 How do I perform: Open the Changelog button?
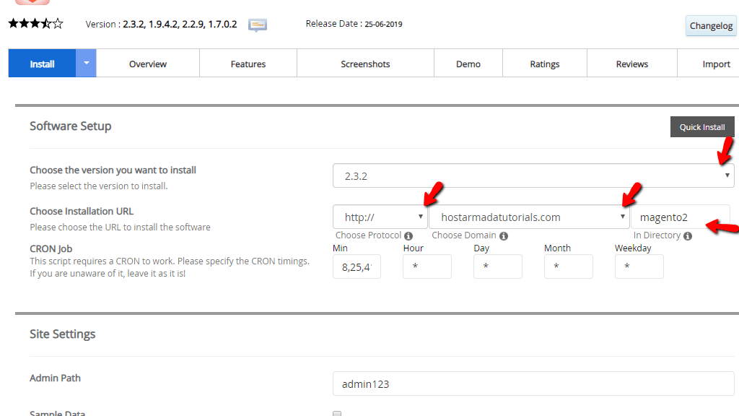pyautogui.click(x=711, y=26)
